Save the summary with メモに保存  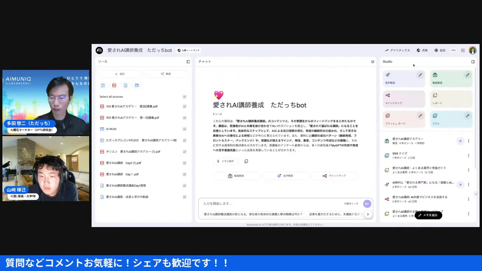tap(226, 161)
